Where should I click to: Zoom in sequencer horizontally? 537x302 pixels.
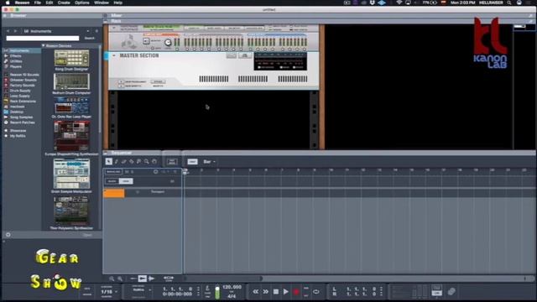click(120, 279)
